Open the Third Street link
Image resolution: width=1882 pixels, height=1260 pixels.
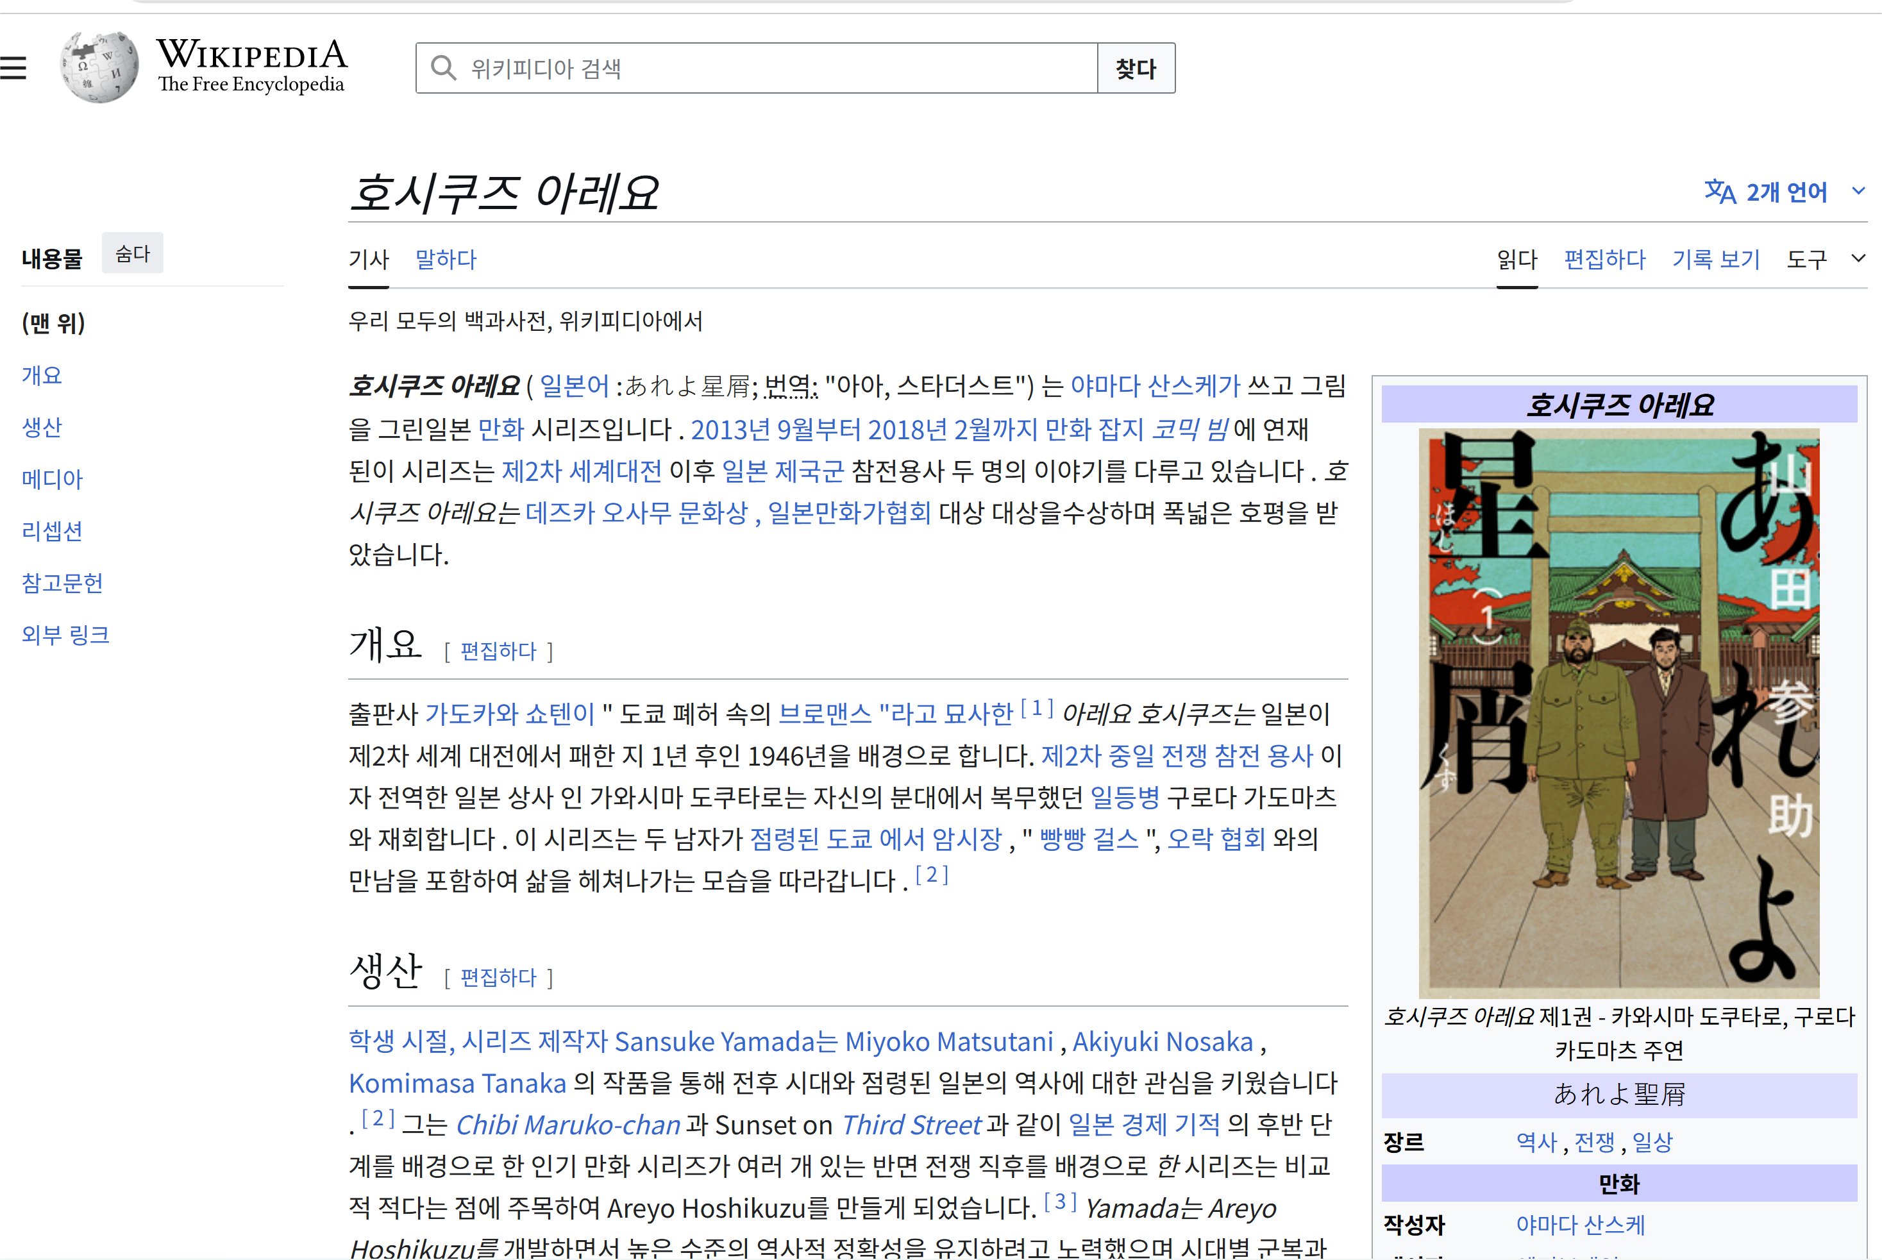911,1125
